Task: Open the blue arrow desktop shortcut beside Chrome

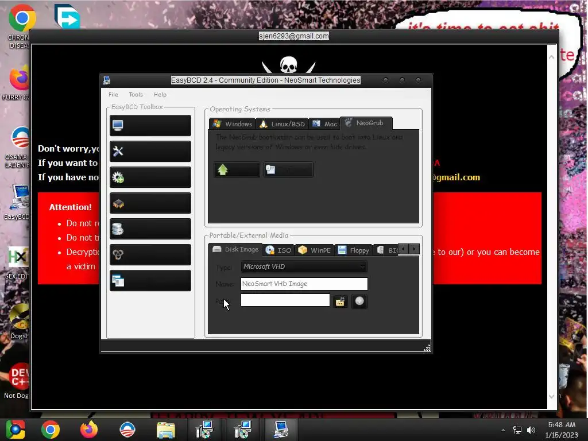Action: [67, 16]
